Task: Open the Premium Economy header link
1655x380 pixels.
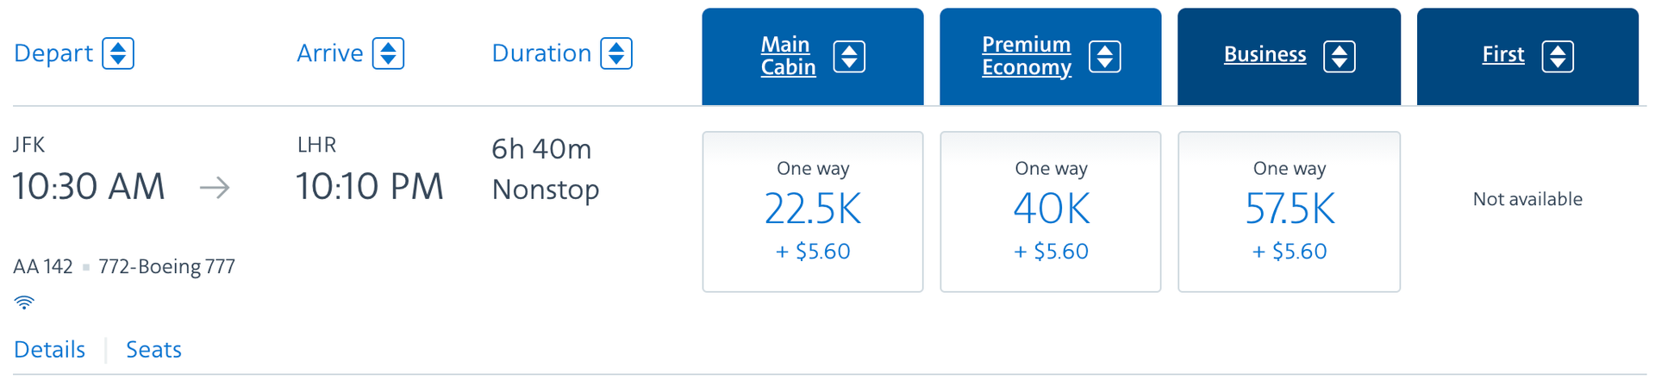Action: pyautogui.click(x=1026, y=56)
